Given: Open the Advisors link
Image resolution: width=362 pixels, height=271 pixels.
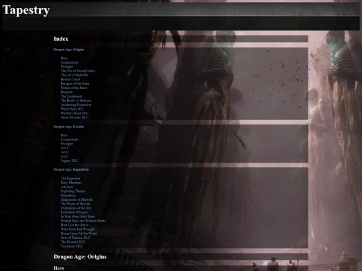Looking at the screenshot, I should pyautogui.click(x=67, y=187).
